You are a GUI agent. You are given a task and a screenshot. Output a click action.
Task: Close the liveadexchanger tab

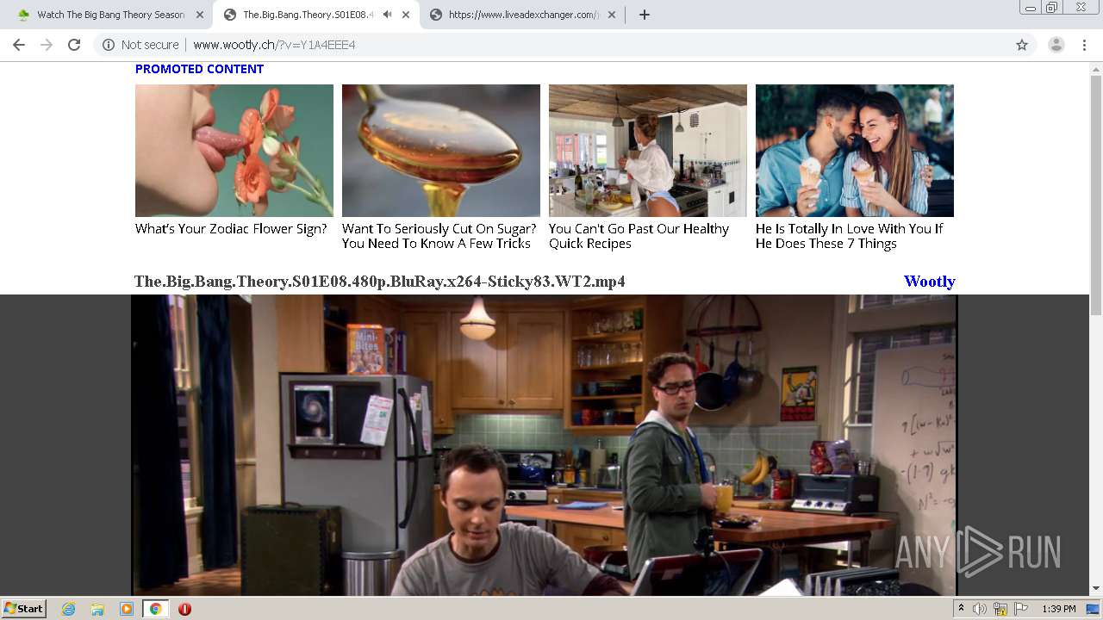(x=612, y=15)
